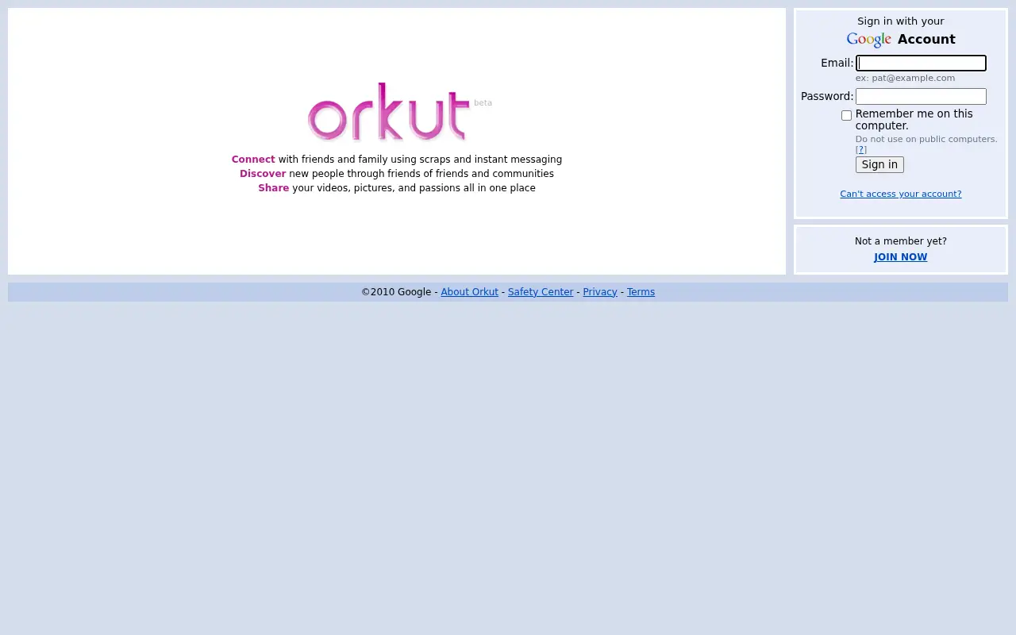Open Terms footer link
1016x635 pixels.
tap(641, 292)
